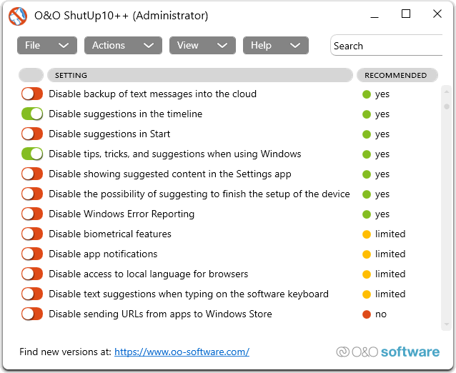Image resolution: width=456 pixels, height=373 pixels.
Task: Open the File dropdown menu
Action: pyautogui.click(x=47, y=45)
